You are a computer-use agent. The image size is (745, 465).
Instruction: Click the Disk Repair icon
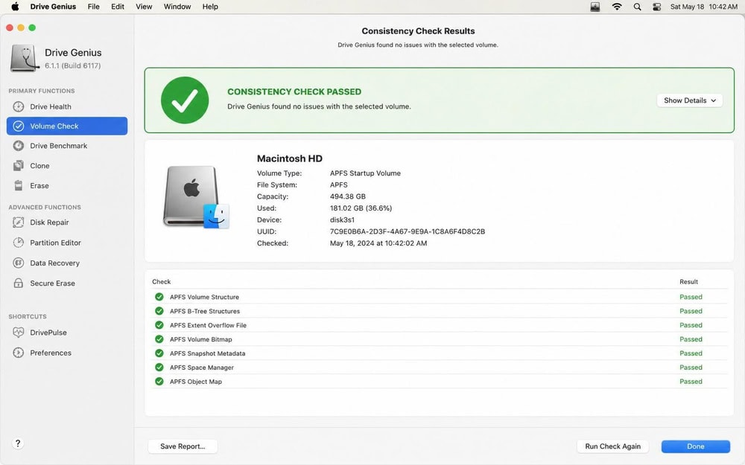(x=18, y=222)
